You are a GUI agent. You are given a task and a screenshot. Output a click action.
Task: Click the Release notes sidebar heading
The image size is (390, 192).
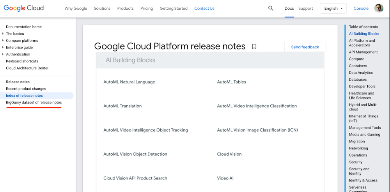[x=18, y=82]
